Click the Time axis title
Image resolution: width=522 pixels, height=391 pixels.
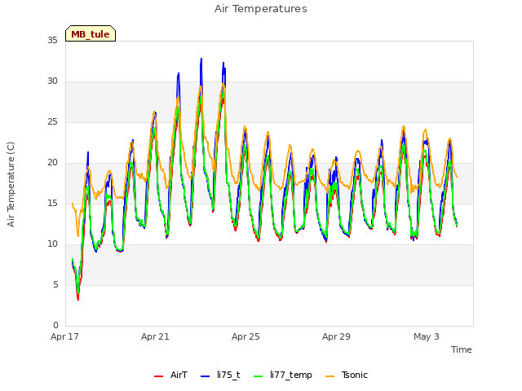pos(461,349)
